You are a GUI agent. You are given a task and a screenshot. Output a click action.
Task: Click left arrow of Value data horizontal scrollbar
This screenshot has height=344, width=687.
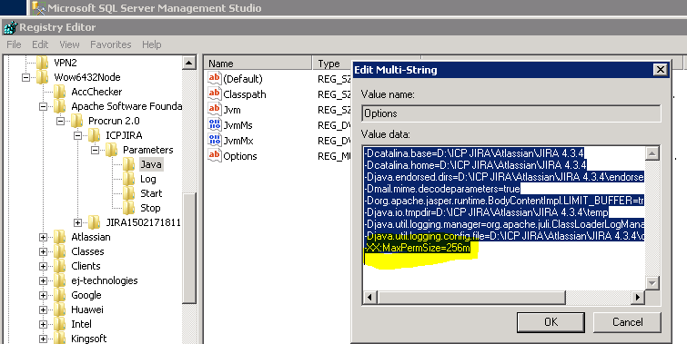coord(369,297)
